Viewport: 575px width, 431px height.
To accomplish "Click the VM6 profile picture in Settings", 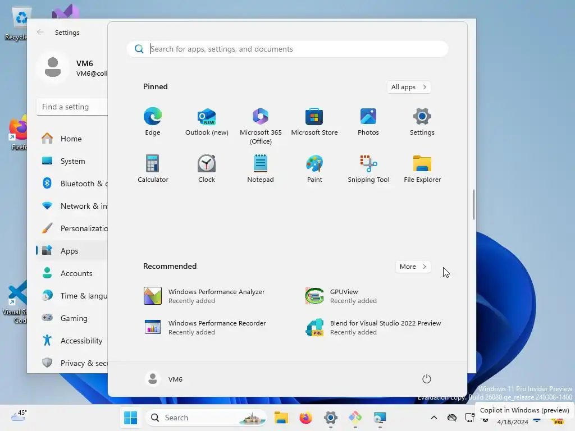I will click(53, 67).
